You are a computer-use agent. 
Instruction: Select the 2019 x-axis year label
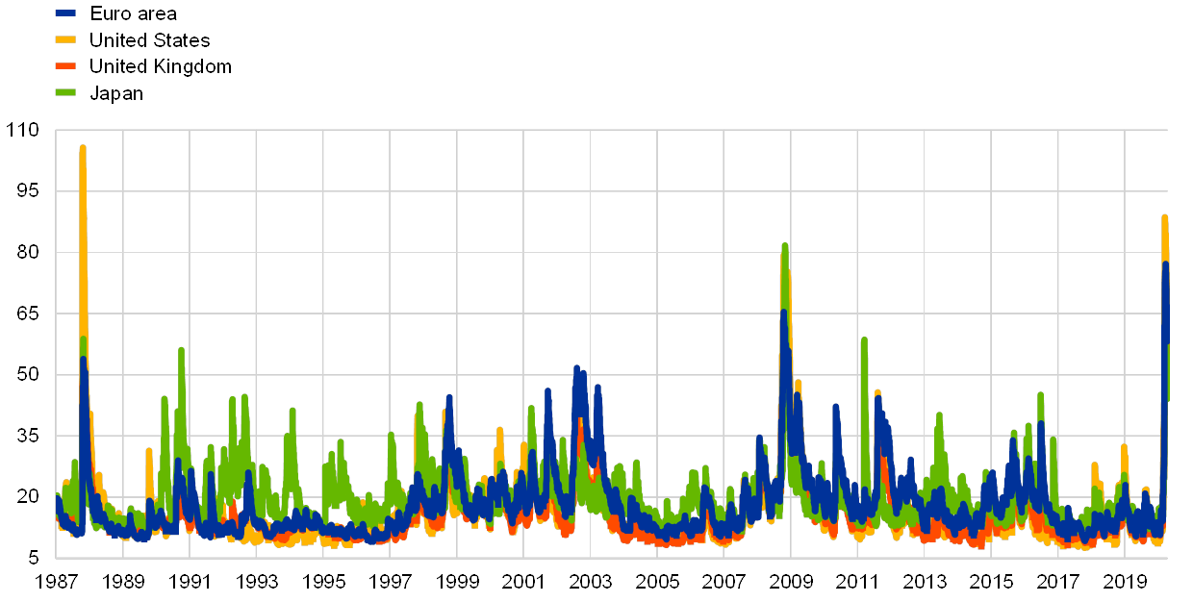(x=1125, y=582)
